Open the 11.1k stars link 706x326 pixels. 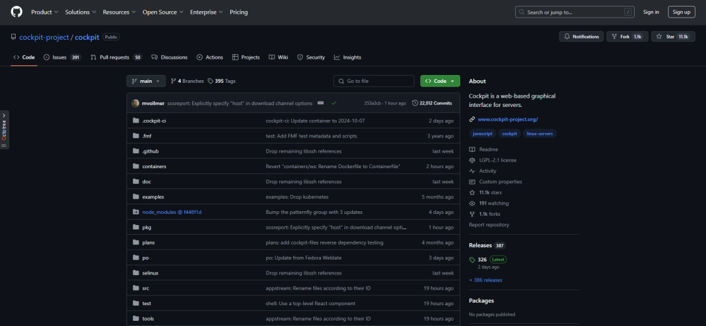[485, 192]
